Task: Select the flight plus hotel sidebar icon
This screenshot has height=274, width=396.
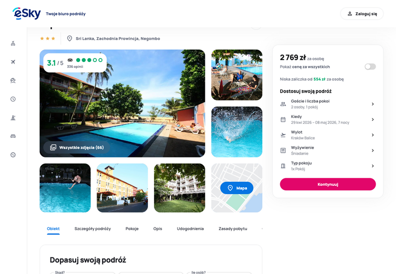Action: click(13, 43)
